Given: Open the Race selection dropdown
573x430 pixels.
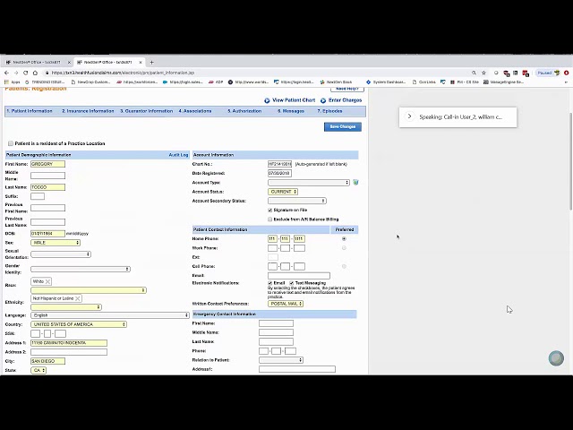Looking at the screenshot, I should [x=89, y=290].
